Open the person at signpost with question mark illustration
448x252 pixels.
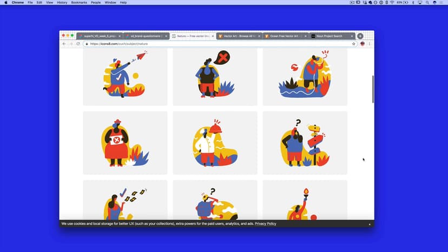(x=305, y=143)
